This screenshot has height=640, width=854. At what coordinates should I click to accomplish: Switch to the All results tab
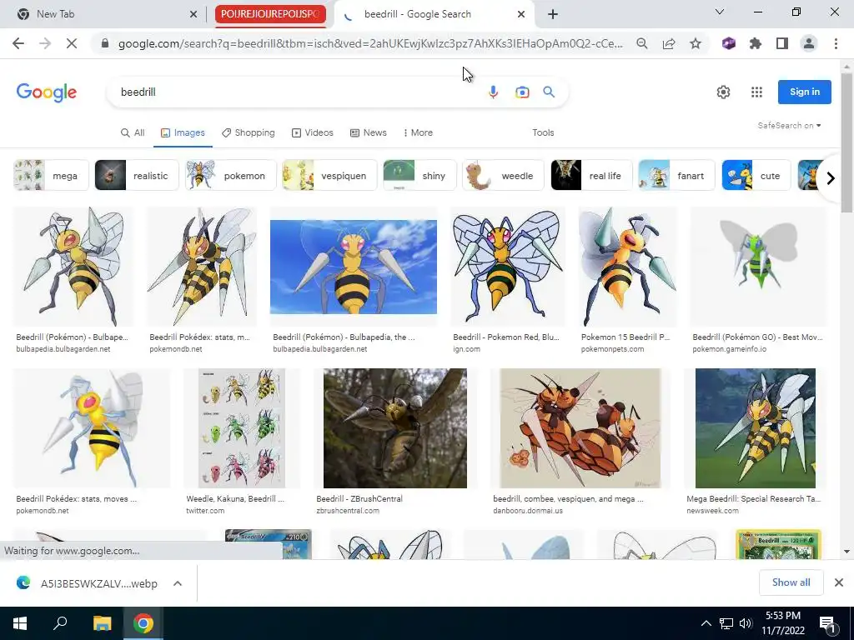click(133, 132)
